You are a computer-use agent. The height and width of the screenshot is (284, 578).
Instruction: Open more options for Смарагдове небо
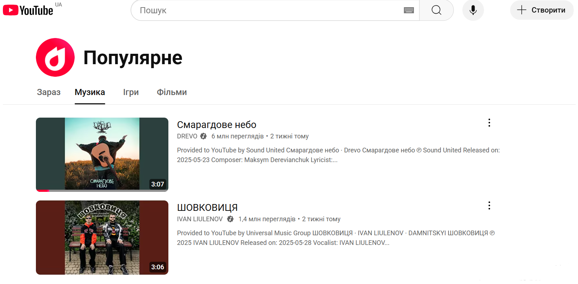489,123
